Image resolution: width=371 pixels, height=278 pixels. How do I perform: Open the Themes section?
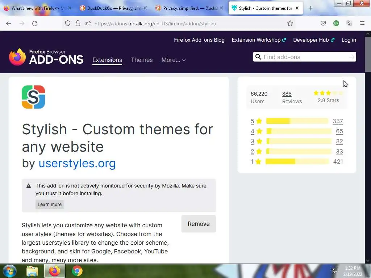142,60
